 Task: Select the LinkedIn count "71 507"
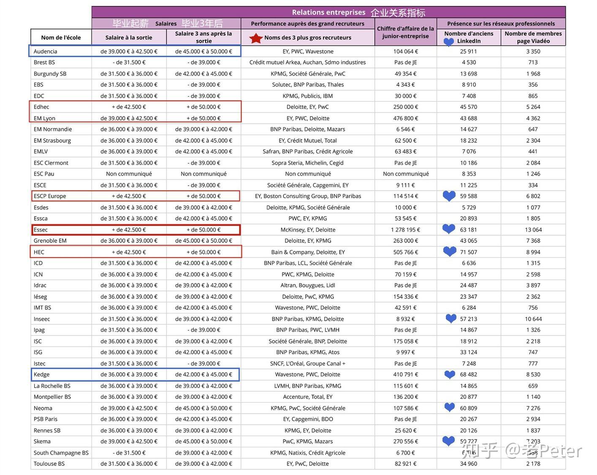(469, 252)
